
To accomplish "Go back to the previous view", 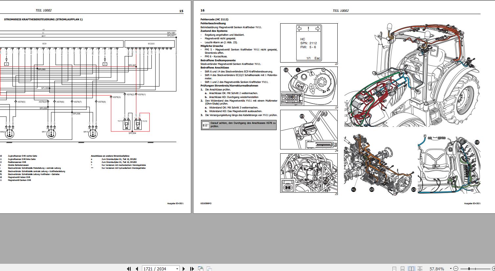I will 201,269.
